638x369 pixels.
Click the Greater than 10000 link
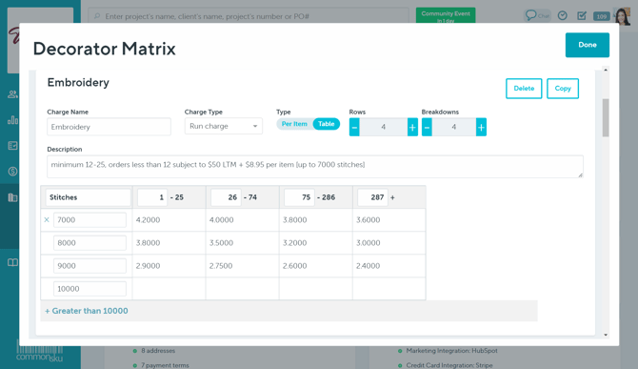pyautogui.click(x=87, y=311)
